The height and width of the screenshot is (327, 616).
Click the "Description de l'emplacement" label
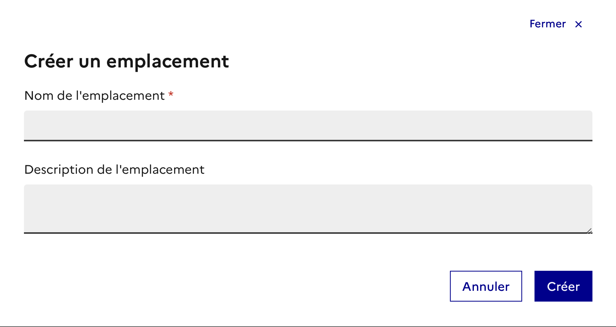pos(114,169)
